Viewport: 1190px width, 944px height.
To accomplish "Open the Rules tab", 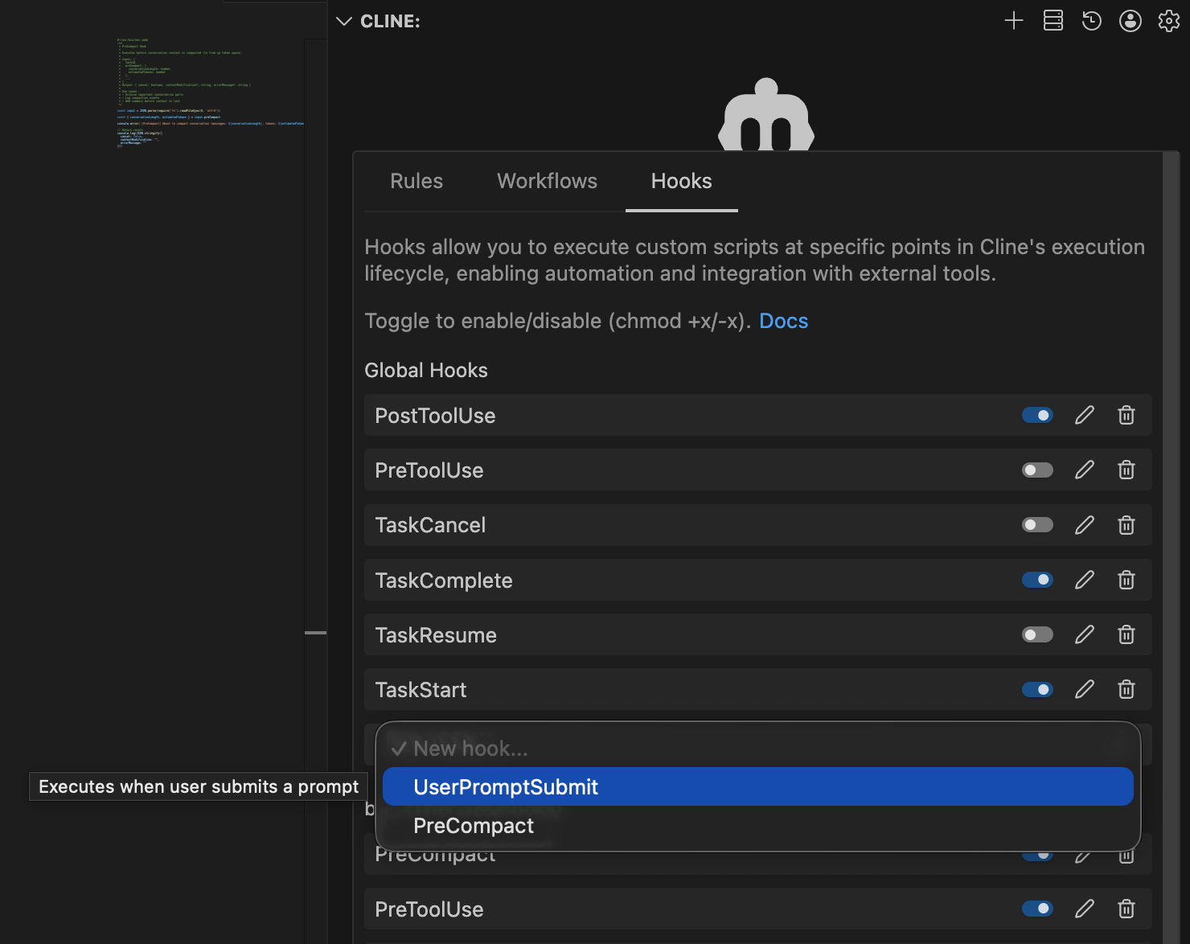I will 416,181.
